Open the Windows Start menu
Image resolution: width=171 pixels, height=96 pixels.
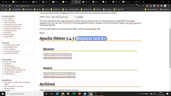[x=3, y=94]
